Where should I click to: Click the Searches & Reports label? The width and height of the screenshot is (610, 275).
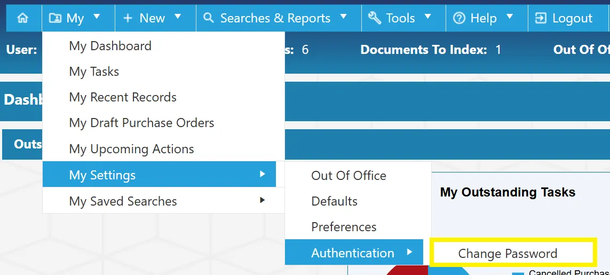[275, 18]
